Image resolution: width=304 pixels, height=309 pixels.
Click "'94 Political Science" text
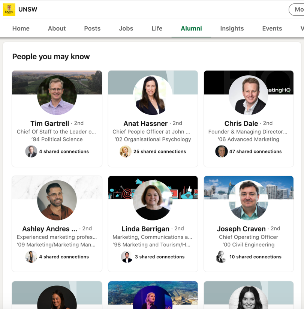[x=57, y=139]
